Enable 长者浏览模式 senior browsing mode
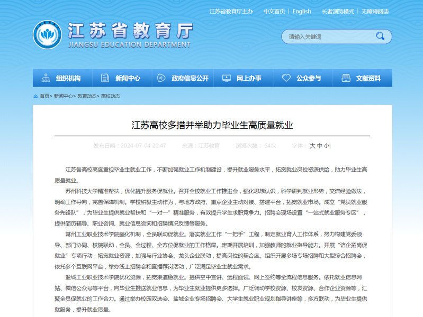Image resolution: width=423 pixels, height=317 pixels. coord(337,11)
